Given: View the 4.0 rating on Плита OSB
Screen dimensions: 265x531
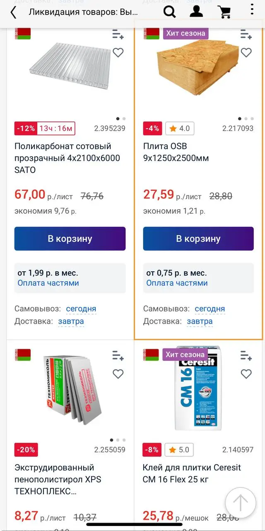Looking at the screenshot, I should tap(180, 128).
